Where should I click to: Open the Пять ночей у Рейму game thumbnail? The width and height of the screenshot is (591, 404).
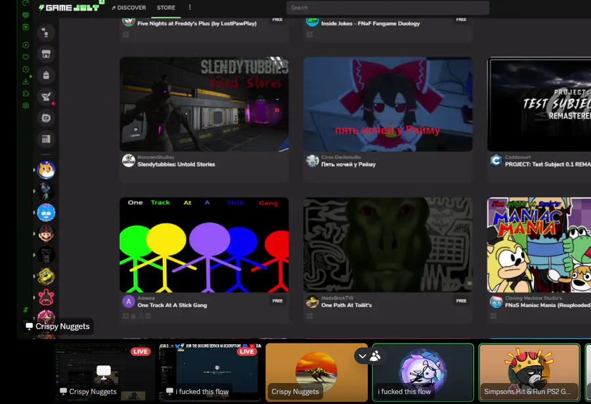[x=388, y=104]
